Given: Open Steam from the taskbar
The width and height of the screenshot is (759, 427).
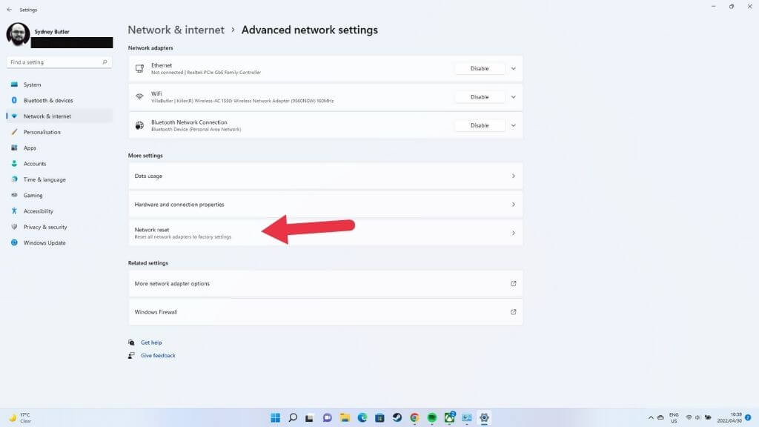Looking at the screenshot, I should 397,417.
